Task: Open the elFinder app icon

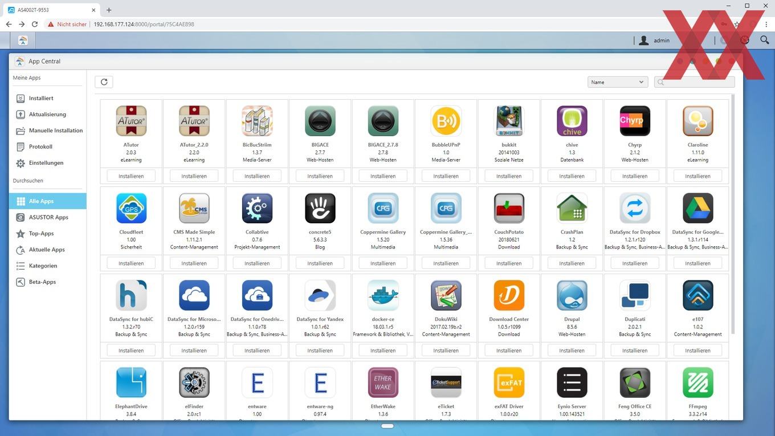Action: coord(194,382)
